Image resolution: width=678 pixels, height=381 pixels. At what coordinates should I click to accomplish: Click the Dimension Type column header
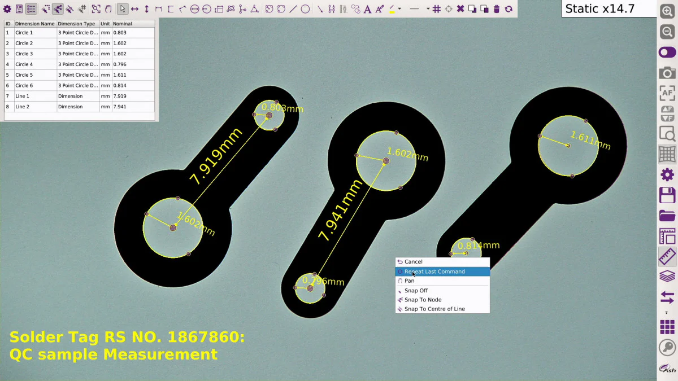point(78,24)
